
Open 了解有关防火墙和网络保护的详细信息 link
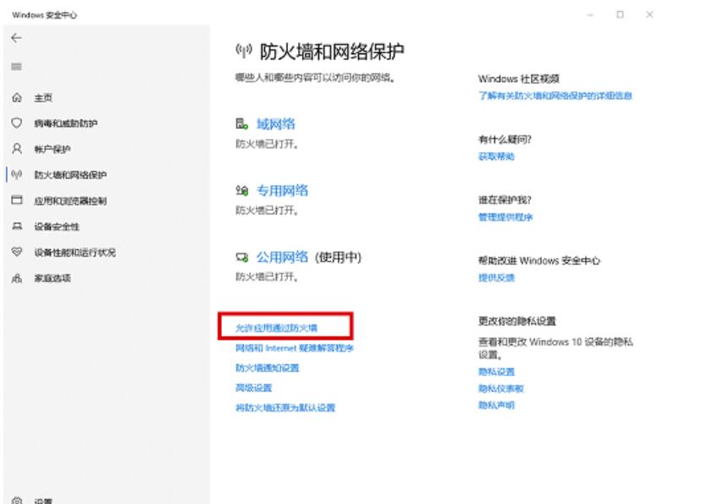point(555,96)
